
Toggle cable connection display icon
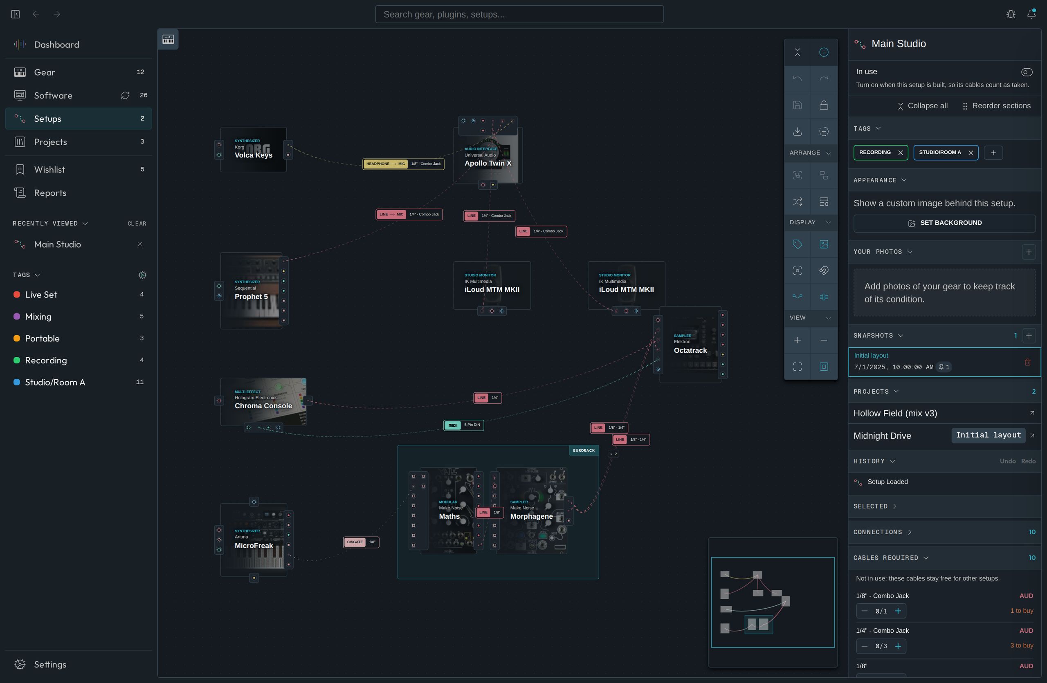pyautogui.click(x=797, y=297)
